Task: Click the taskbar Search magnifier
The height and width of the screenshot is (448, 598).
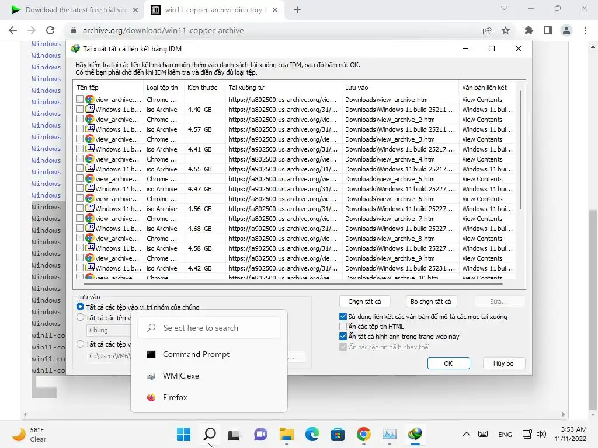Action: click(x=210, y=434)
